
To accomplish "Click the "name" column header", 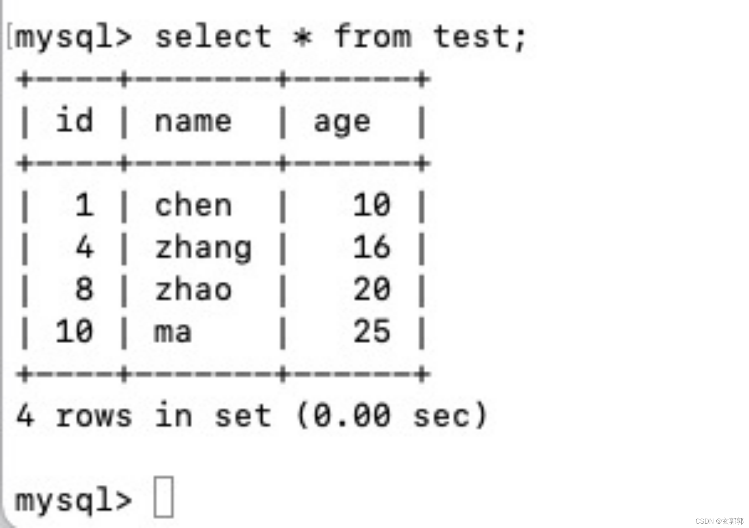I will coord(193,122).
